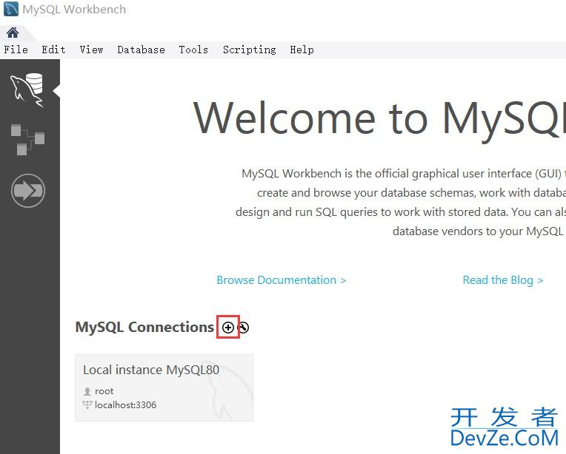Image resolution: width=566 pixels, height=454 pixels.
Task: Click the Read the Blog link
Action: [503, 280]
